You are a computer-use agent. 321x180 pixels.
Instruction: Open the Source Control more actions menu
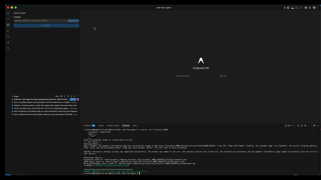click(77, 13)
